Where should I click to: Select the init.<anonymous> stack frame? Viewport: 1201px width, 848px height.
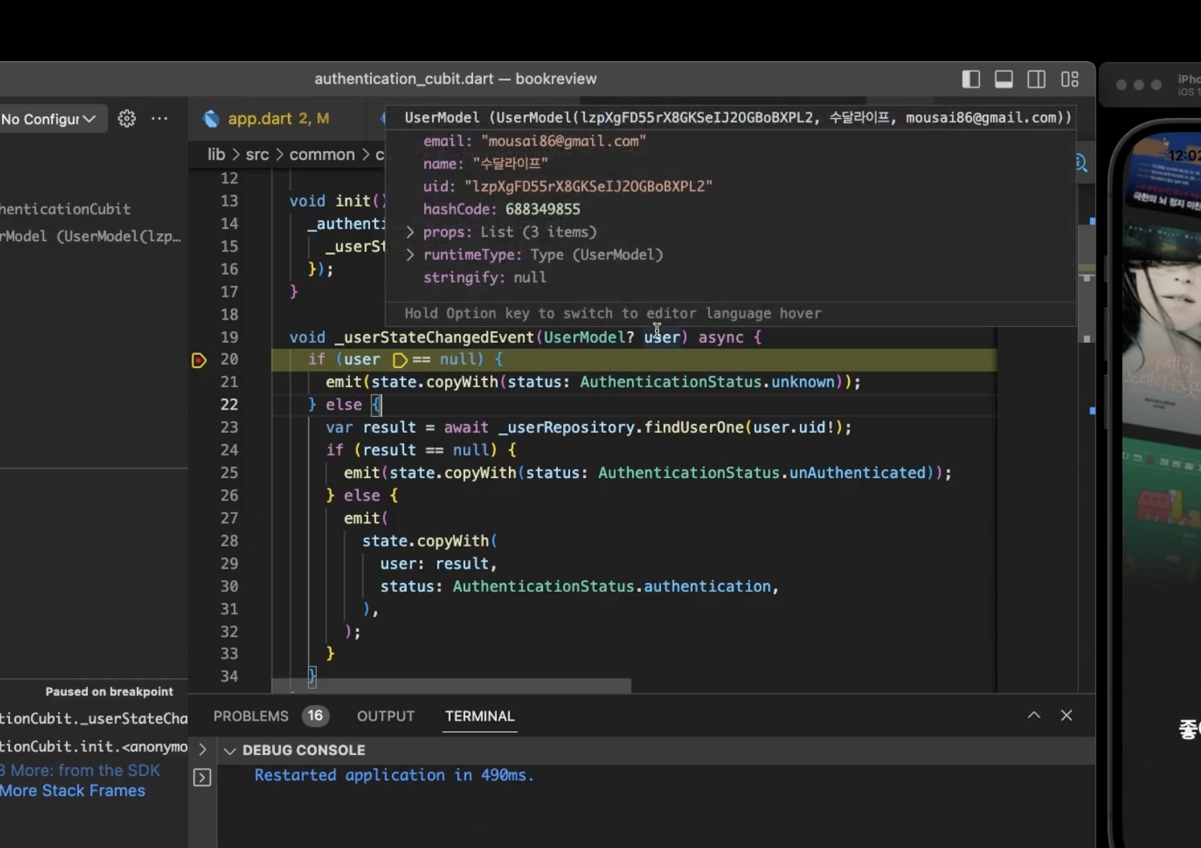94,746
